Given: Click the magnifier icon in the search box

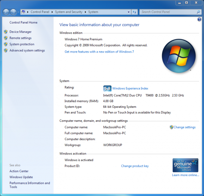Looking at the screenshot, I should tap(198, 12).
